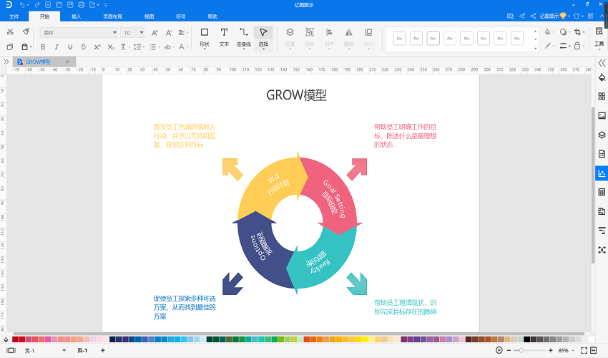Image resolution: width=608 pixels, height=358 pixels.
Task: Choose the 连接线 connector tool
Action: (x=243, y=37)
